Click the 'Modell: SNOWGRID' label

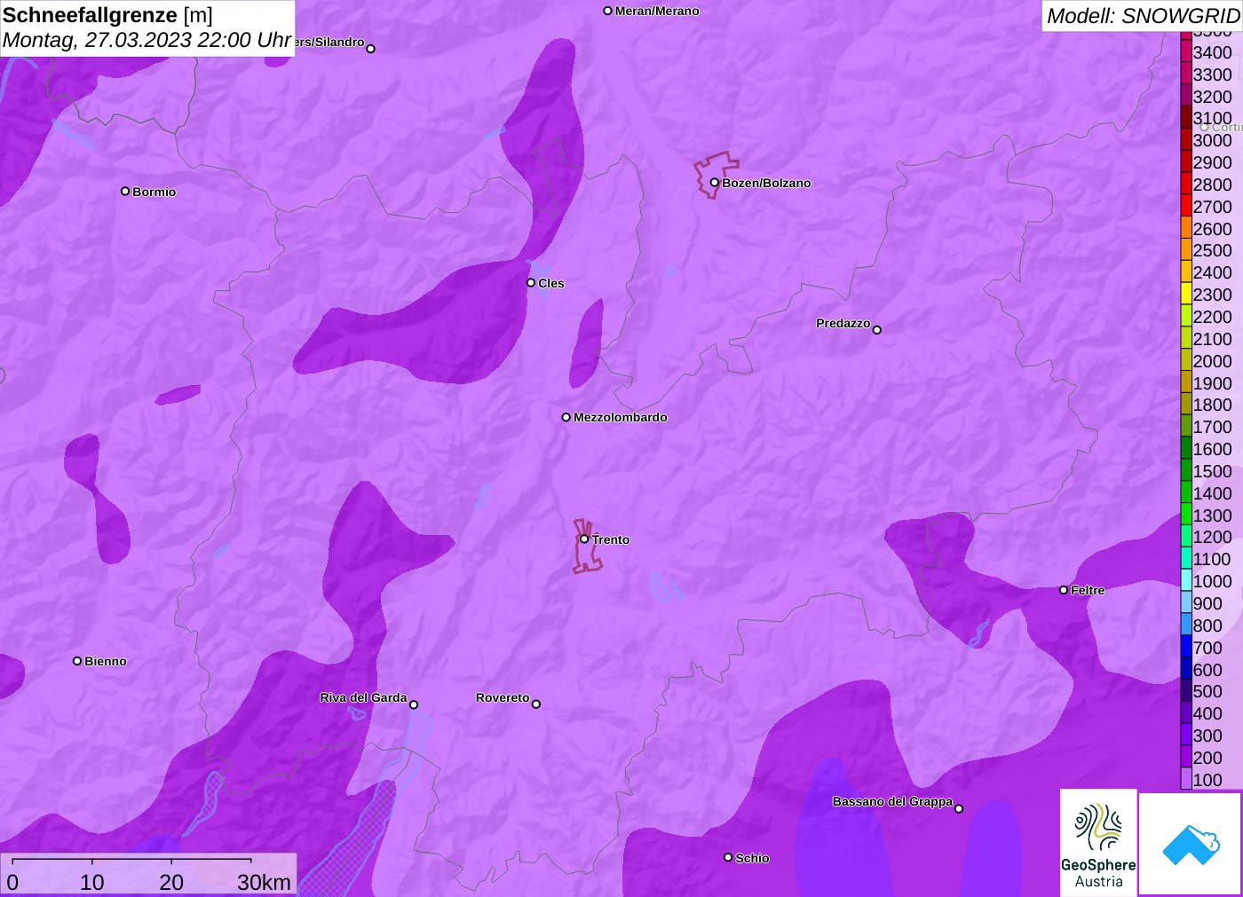pos(1143,16)
